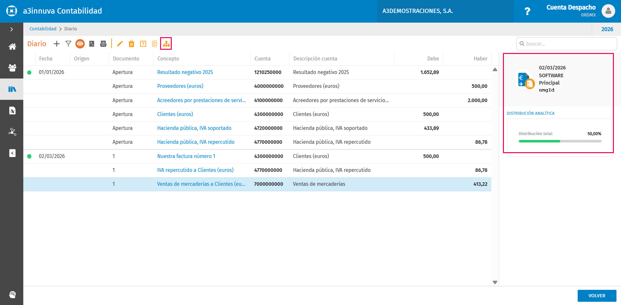Select green status dot of 01/01/2026 entry
Screen dimensions: 621x305
point(29,72)
